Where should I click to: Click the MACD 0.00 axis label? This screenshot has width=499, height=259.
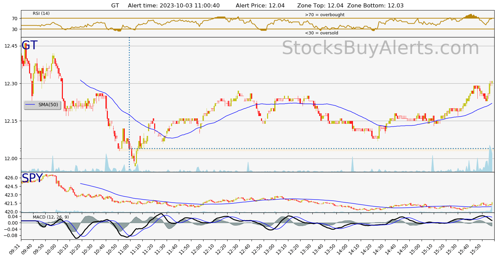pos(13,223)
